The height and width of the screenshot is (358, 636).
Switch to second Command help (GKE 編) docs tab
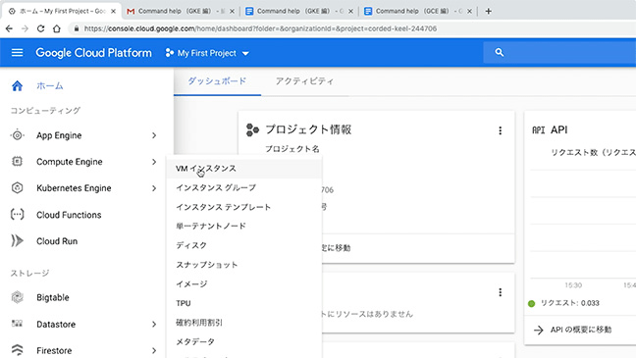(x=299, y=12)
